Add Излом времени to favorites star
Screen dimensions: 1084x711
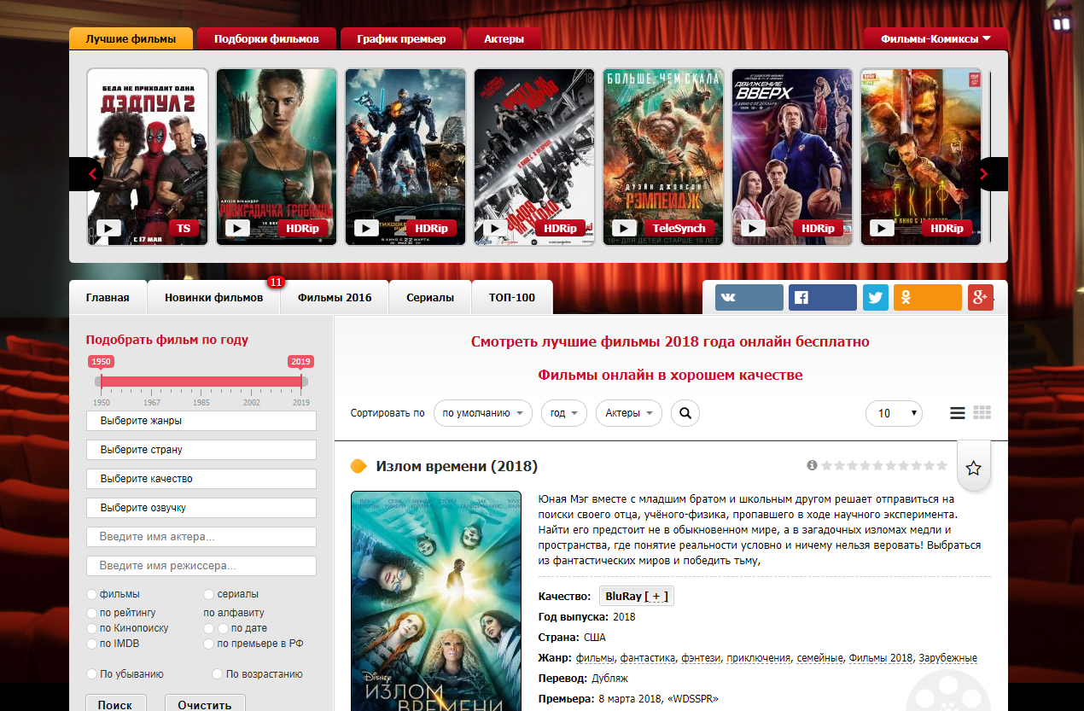click(973, 468)
